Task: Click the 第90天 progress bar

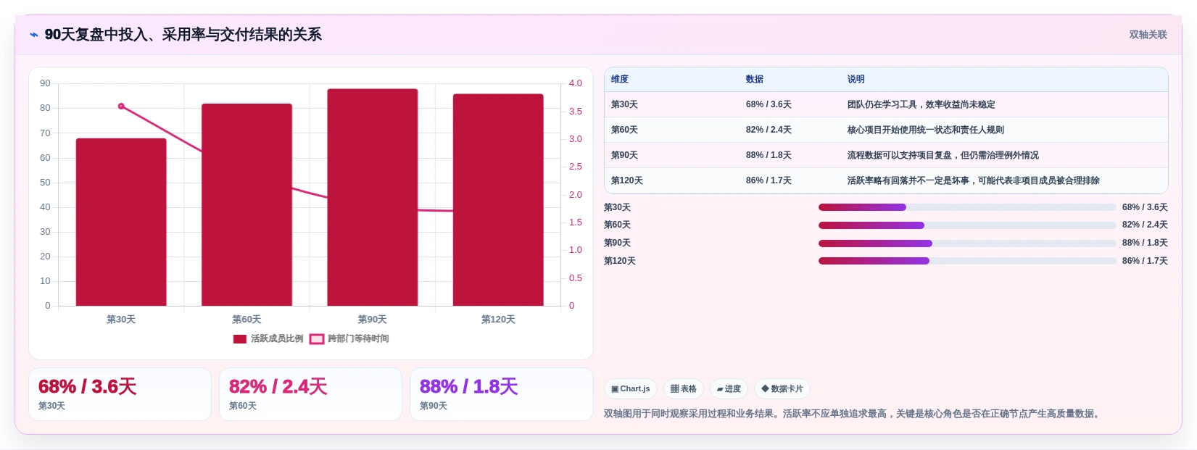Action: coord(967,243)
